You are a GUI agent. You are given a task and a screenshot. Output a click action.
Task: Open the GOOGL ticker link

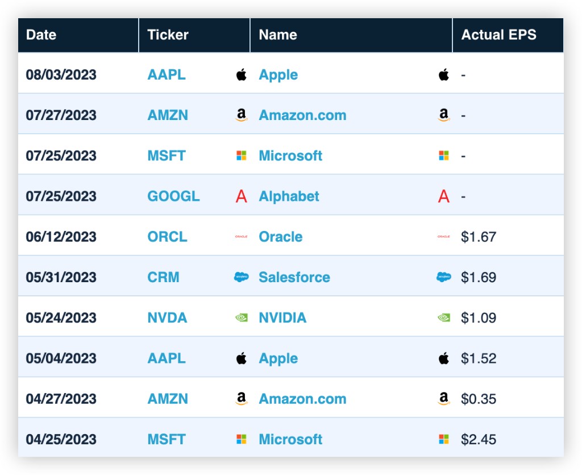tap(173, 196)
